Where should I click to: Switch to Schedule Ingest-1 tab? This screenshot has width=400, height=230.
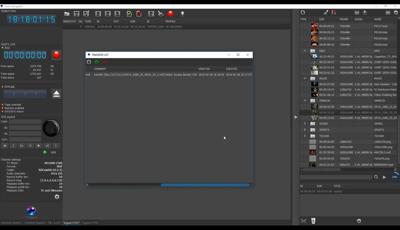pos(12,223)
